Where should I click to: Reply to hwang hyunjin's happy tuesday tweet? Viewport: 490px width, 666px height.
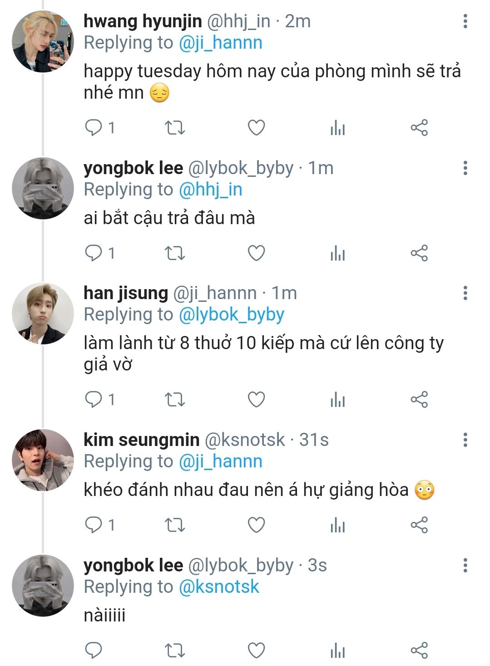94,128
